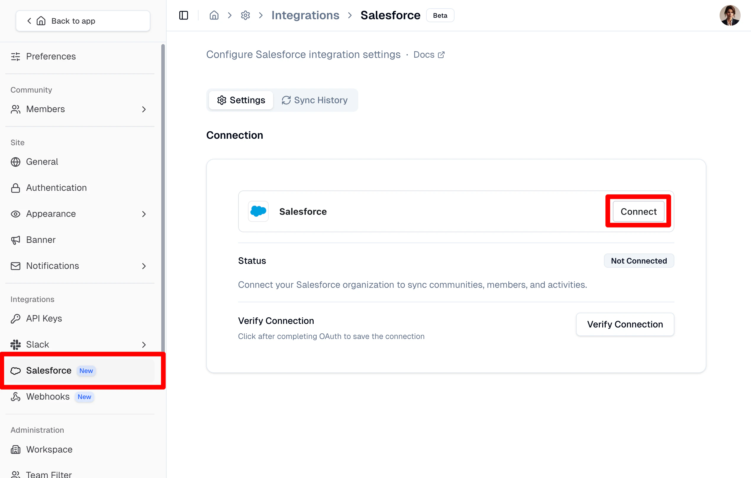This screenshot has width=751, height=478.
Task: Go to Integrations breadcrumb link
Action: (x=305, y=15)
